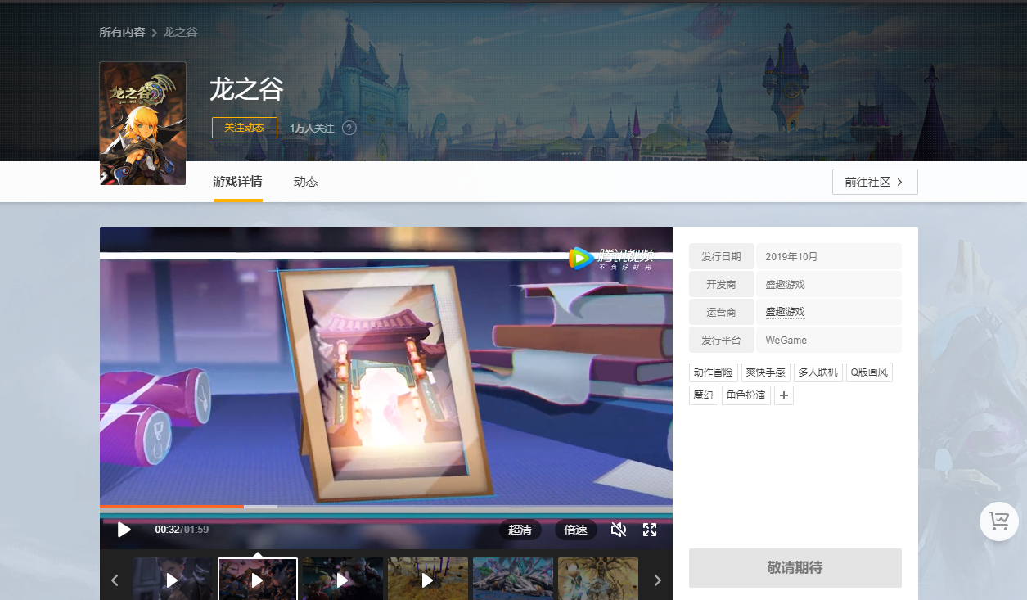The height and width of the screenshot is (600, 1027).
Task: Select the 游戏详情 tab
Action: coord(237,182)
